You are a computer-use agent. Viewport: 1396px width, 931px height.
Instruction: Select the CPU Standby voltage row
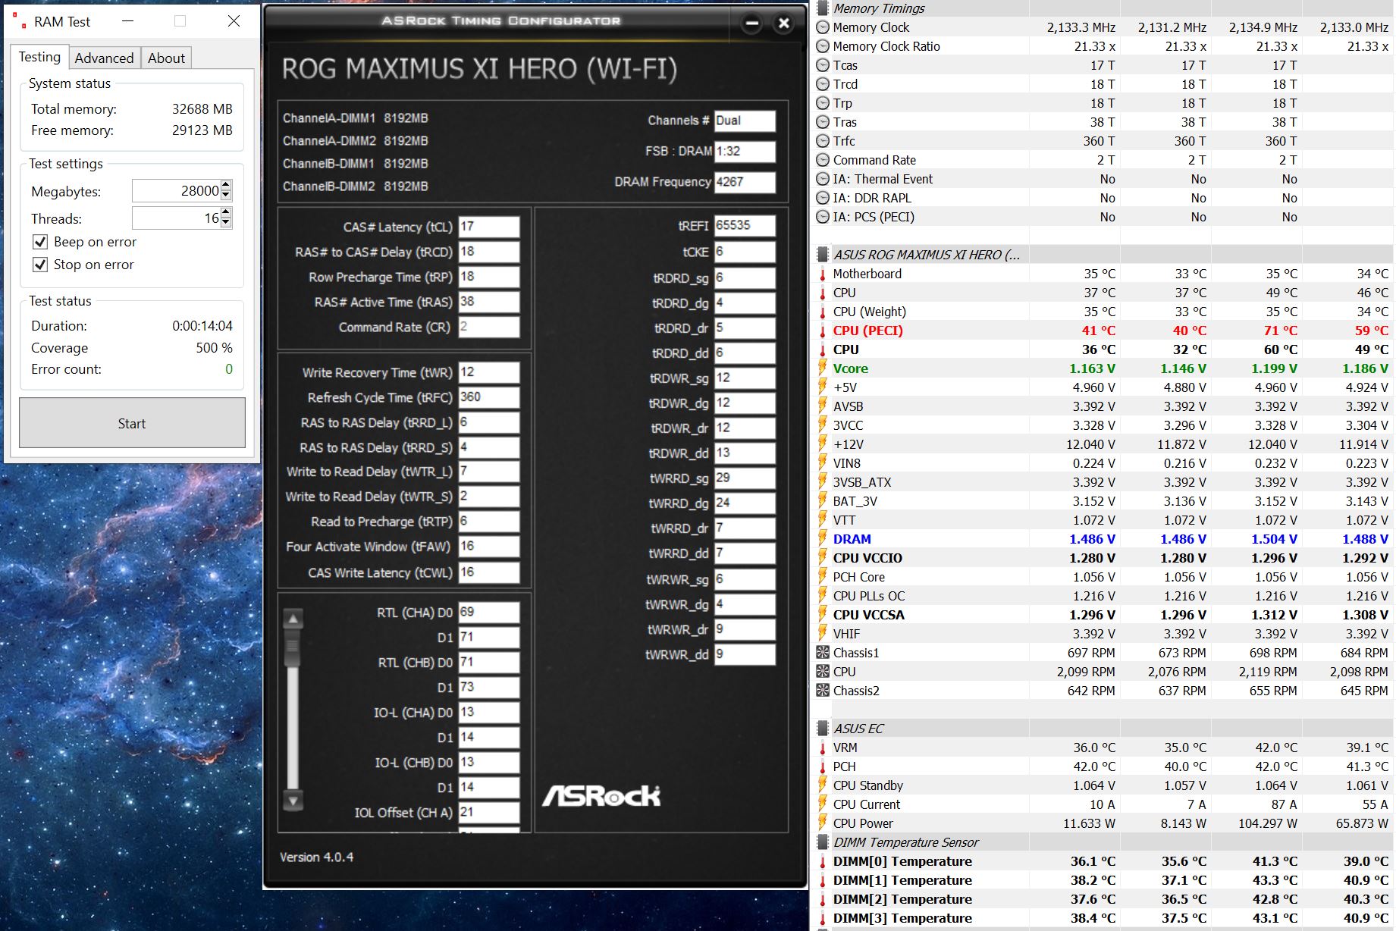pos(1103,785)
